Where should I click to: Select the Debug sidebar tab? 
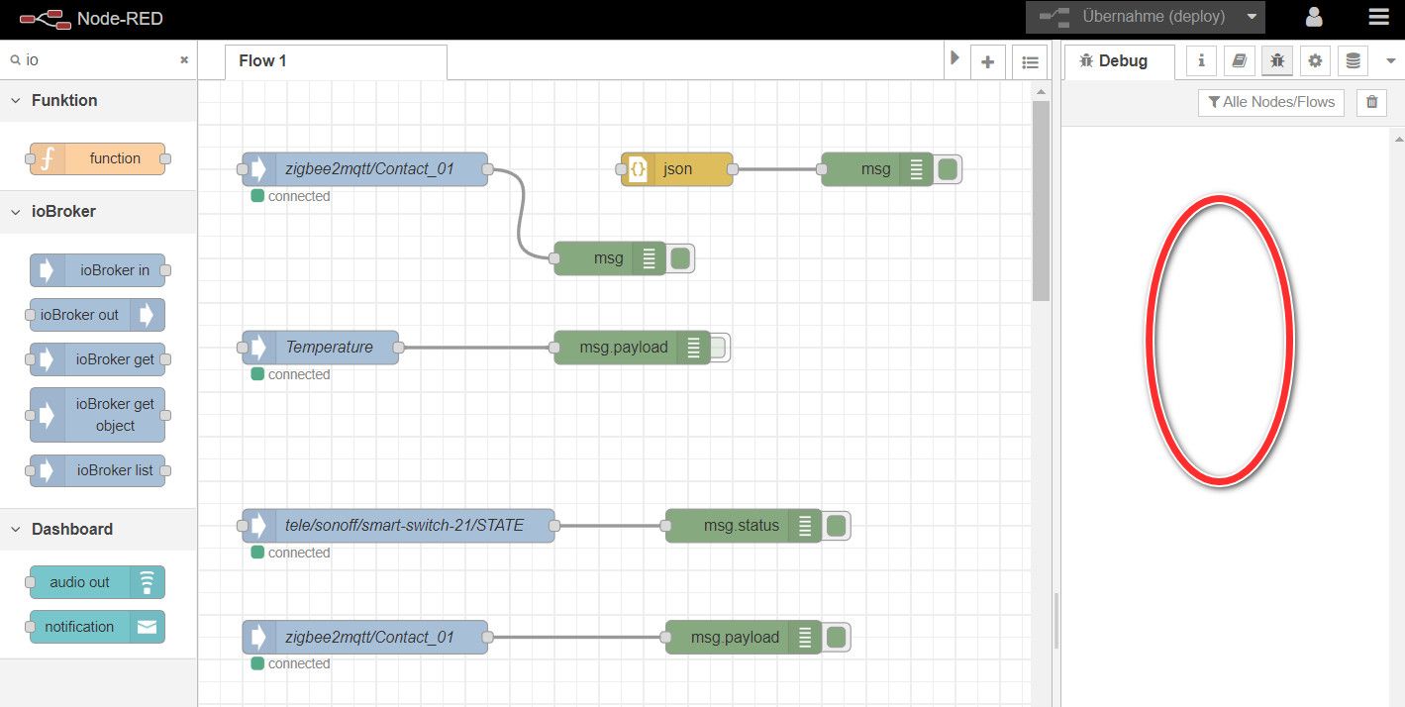click(x=1120, y=61)
